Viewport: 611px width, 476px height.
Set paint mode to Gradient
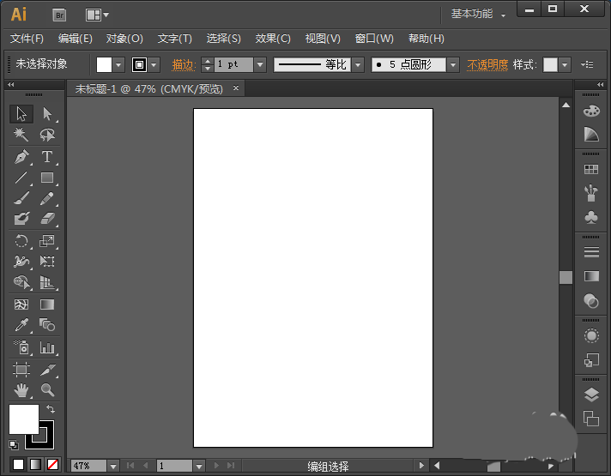pos(35,464)
